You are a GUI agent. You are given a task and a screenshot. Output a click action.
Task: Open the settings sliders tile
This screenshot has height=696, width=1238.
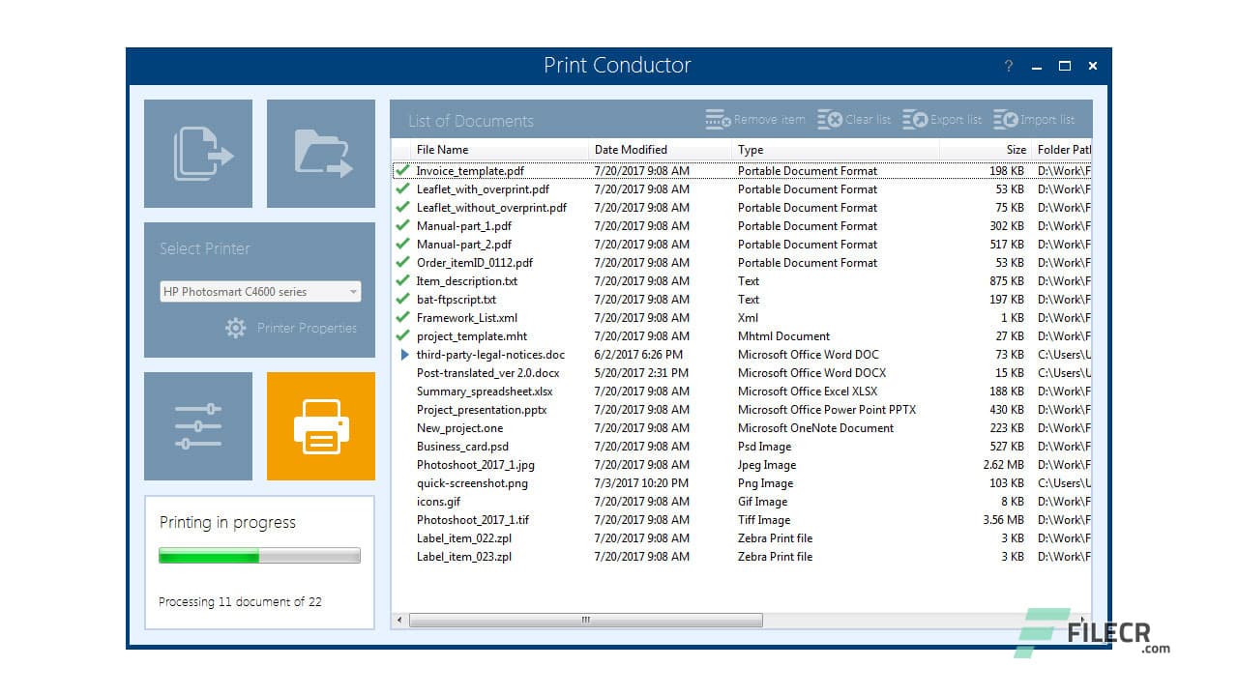tap(198, 425)
